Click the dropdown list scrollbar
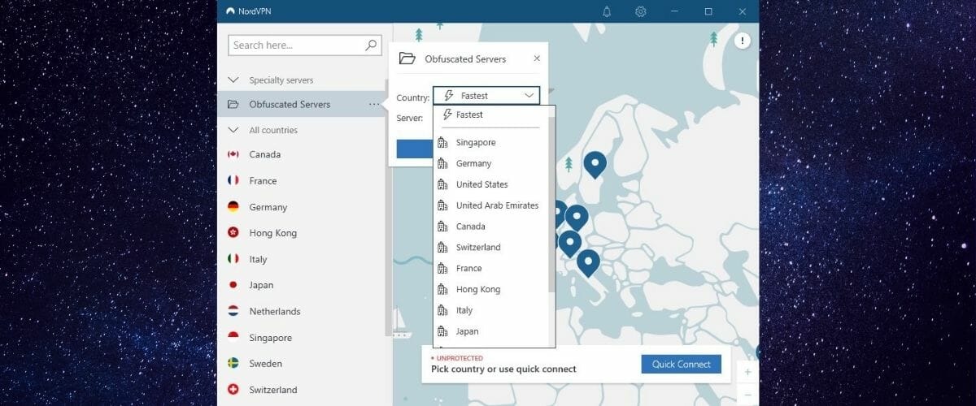Viewport: 976px width, 406px height. tap(552, 203)
